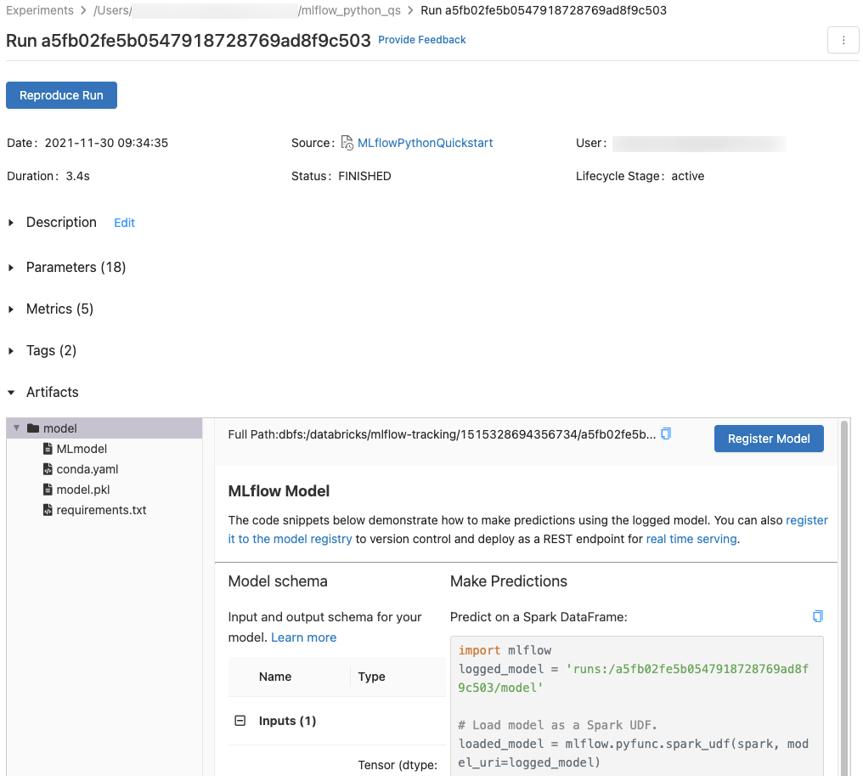Select the model.pkl file icon
The image size is (863, 776).
48,490
